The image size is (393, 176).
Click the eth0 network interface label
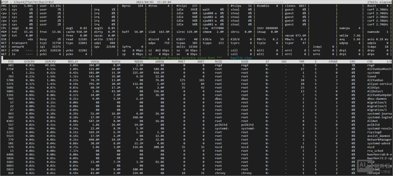[x=16, y=50]
